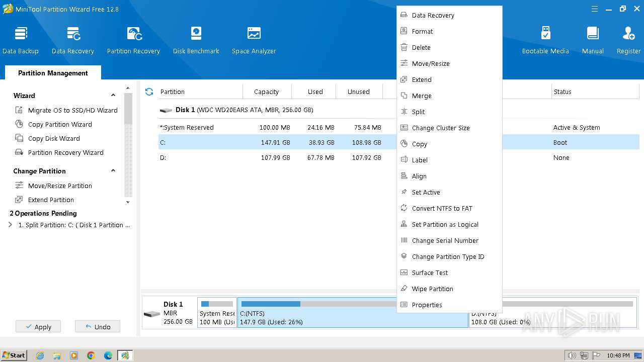Click the Apply button

[x=38, y=327]
